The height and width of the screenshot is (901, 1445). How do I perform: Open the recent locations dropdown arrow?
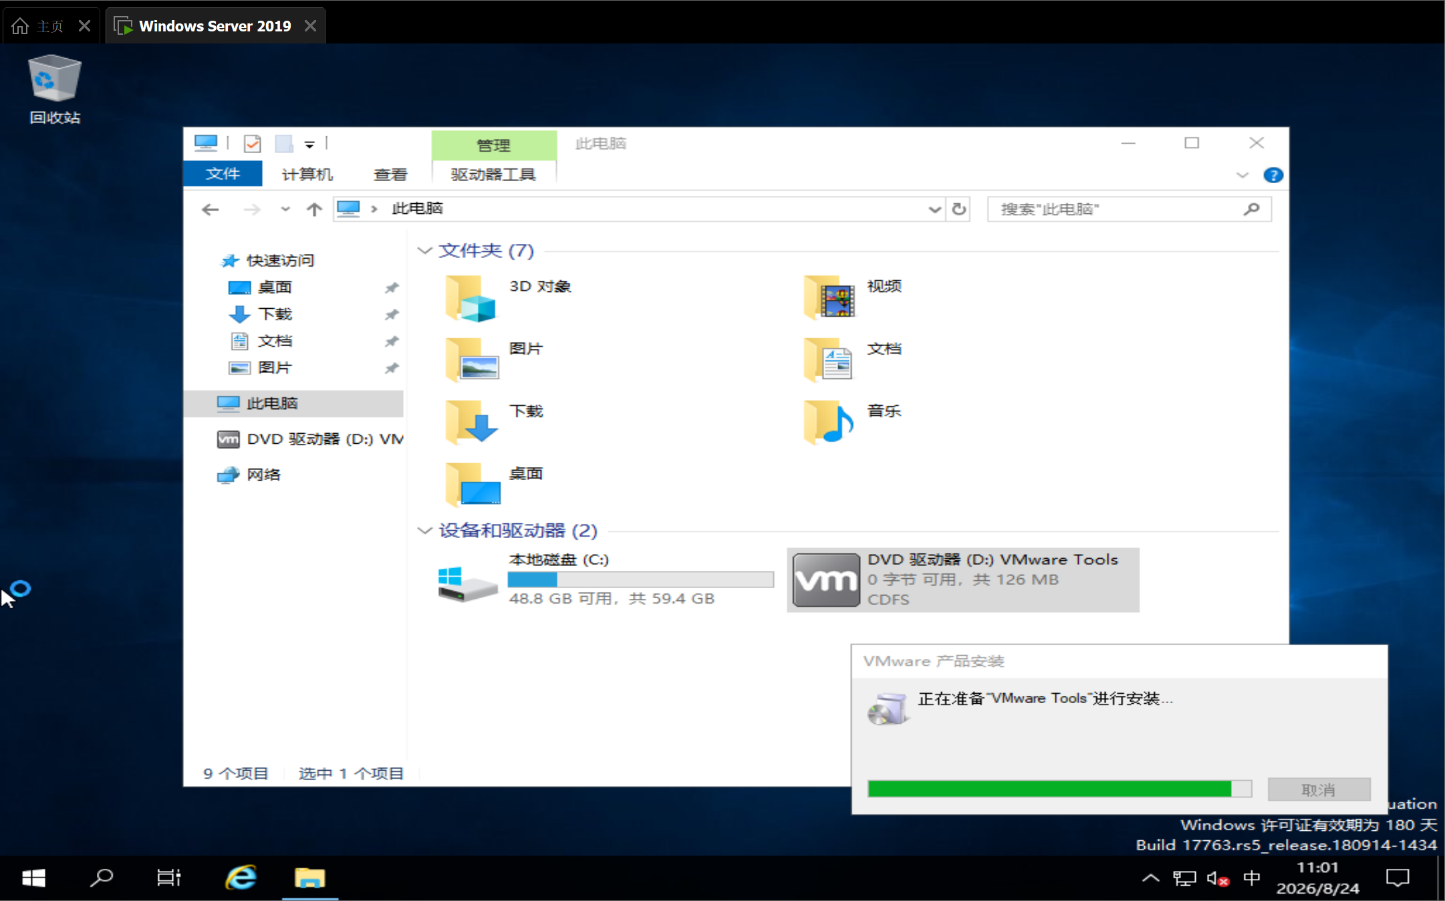(x=285, y=210)
